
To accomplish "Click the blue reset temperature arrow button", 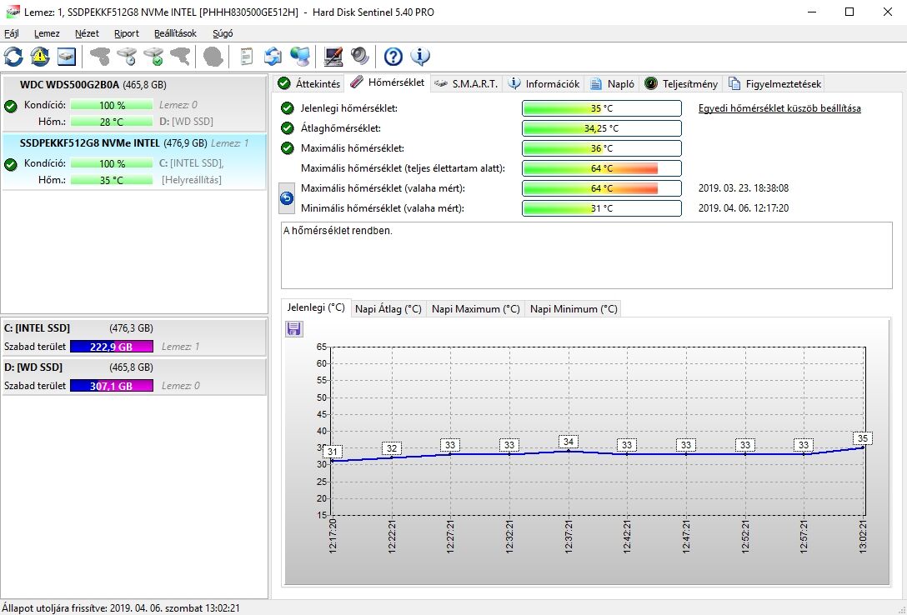I will pyautogui.click(x=286, y=198).
